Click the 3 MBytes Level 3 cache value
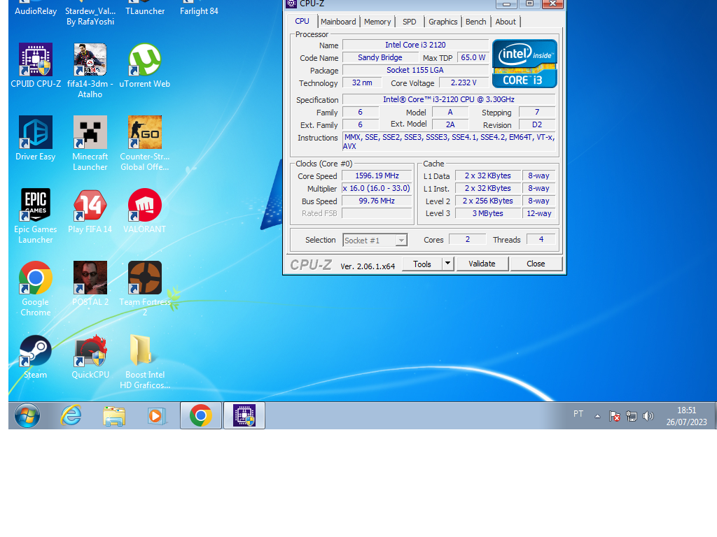The width and height of the screenshot is (717, 537). [488, 213]
